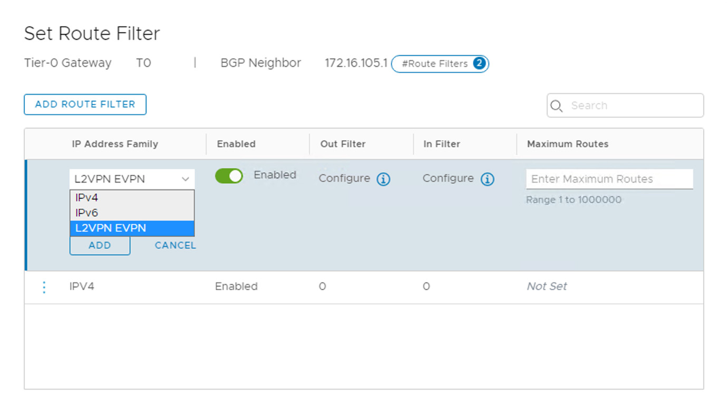Click the info icon beside In Filter Configure

click(487, 180)
